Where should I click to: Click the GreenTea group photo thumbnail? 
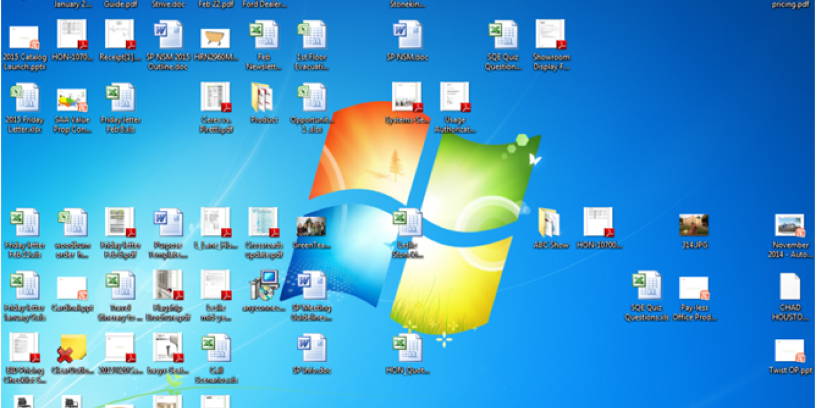tap(311, 227)
